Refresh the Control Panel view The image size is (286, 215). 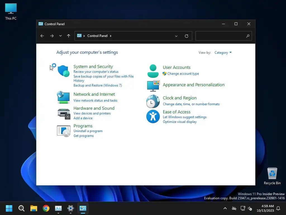186,36
